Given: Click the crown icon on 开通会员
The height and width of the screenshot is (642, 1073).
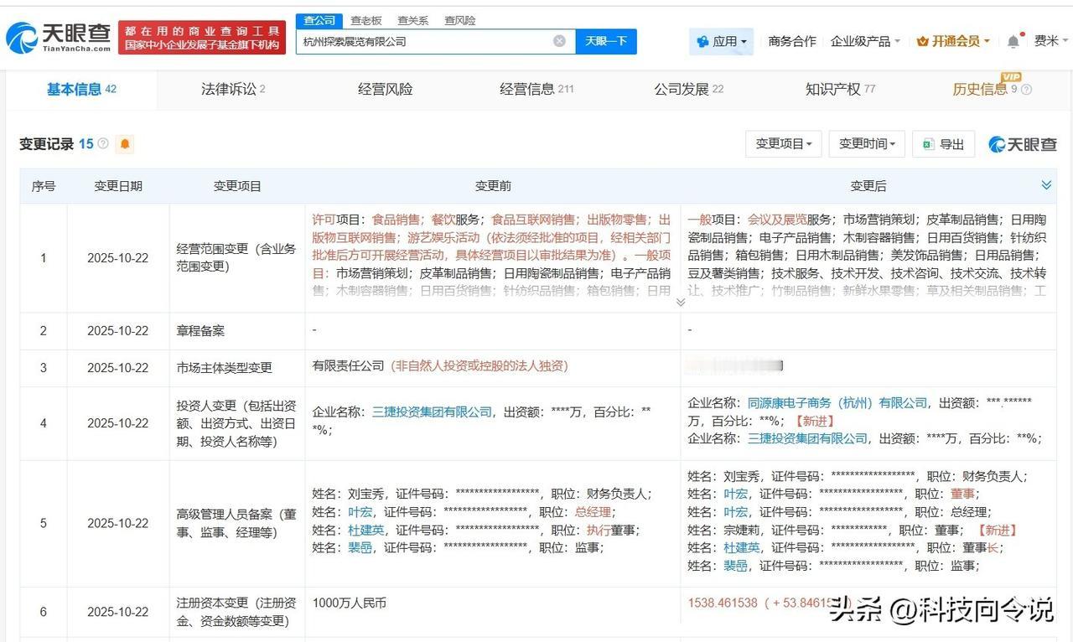Looking at the screenshot, I should 924,39.
